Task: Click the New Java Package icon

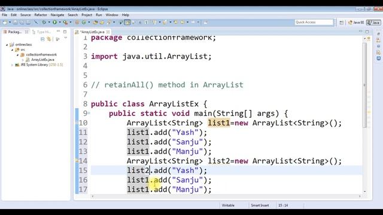Action: click(x=77, y=23)
